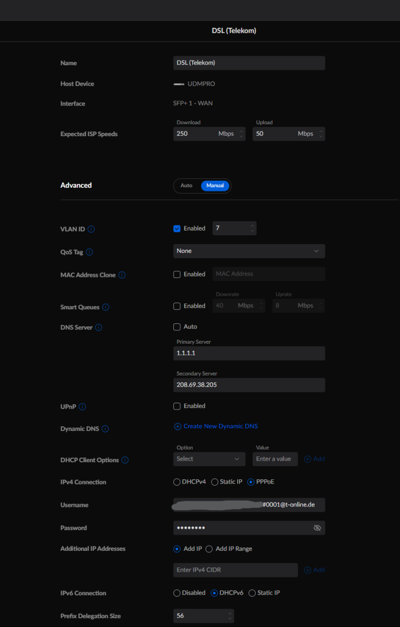Image resolution: width=400 pixels, height=627 pixels.
Task: Click the VLAN ID value stepper
Action: [252, 228]
